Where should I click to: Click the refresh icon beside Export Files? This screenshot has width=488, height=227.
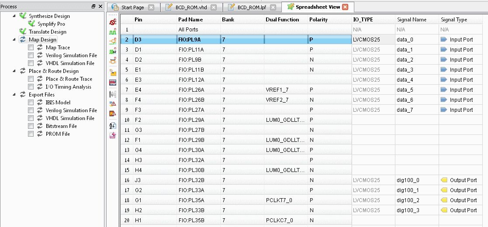[23, 95]
